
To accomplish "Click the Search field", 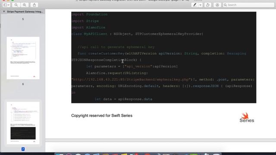I will point(248,5).
